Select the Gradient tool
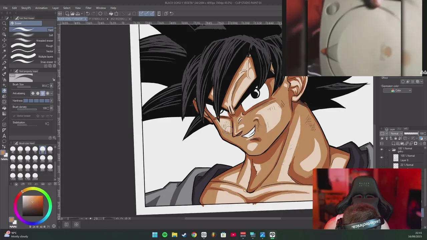Image resolution: width=427 pixels, height=240 pixels. [4, 113]
